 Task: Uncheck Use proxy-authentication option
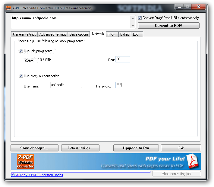pos(21,76)
